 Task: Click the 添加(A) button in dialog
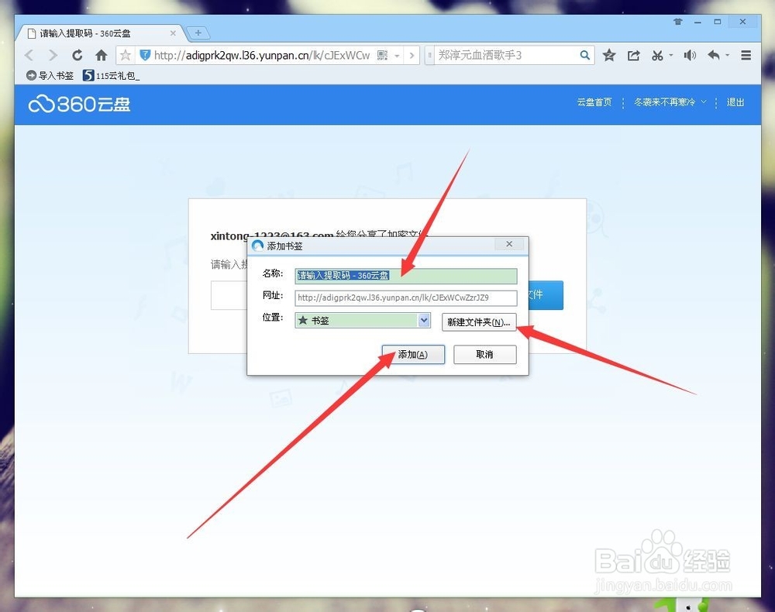click(x=412, y=354)
